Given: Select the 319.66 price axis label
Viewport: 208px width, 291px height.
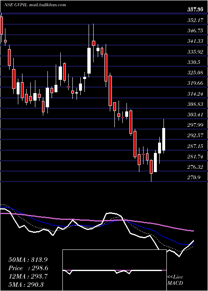Looking at the screenshot, I should pos(195,83).
